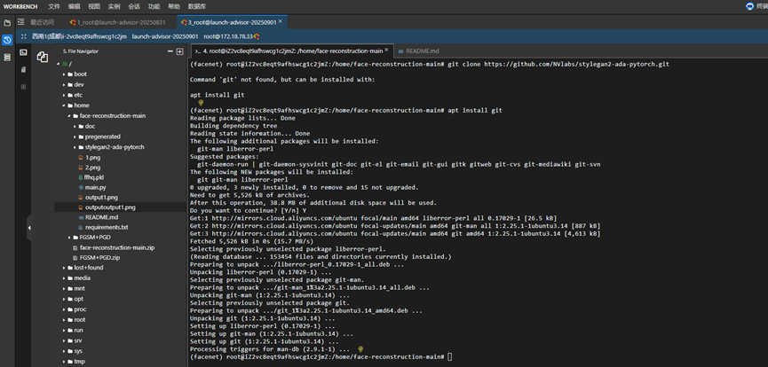
Task: Select file 2.png
Action: 92,168
